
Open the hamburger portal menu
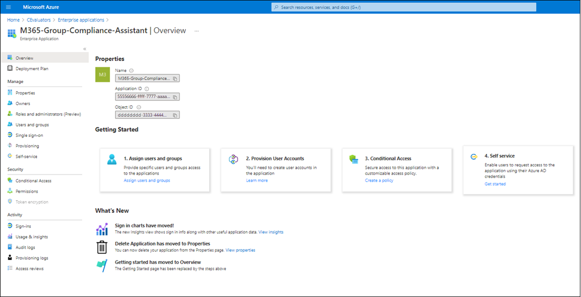pos(9,7)
